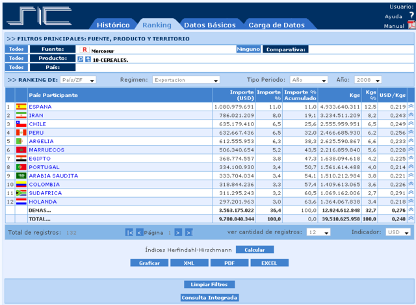Click the Peru flag icon
Viewport: 416px width, 305px height.
pyautogui.click(x=21, y=133)
